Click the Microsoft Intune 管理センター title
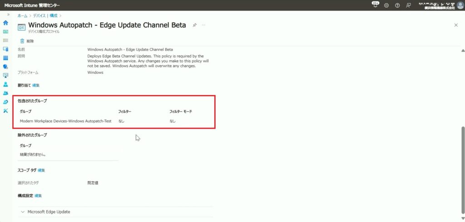 [x=32, y=5]
